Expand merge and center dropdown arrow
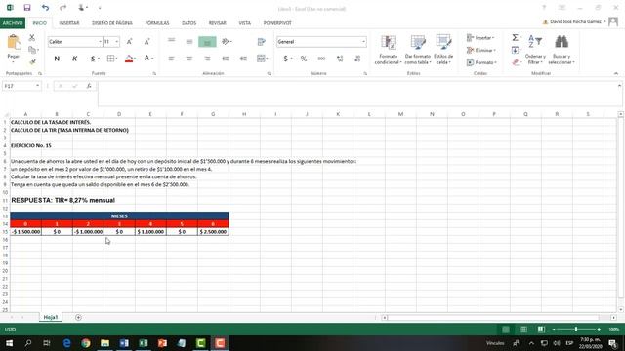Screen dimensions: 625x351 coord(267,58)
